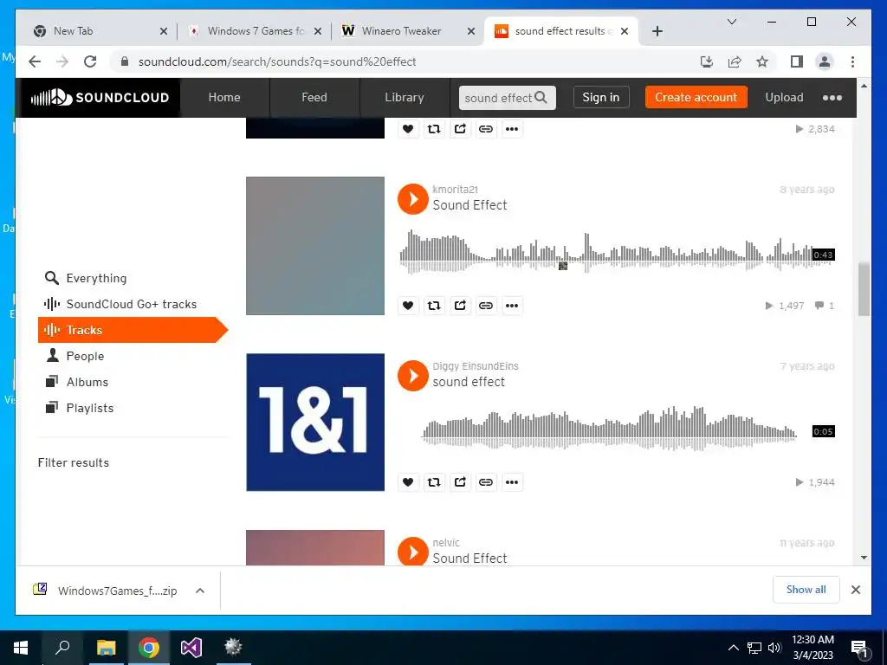Go back to previous page
Viewport: 887px width, 665px height.
coord(35,61)
